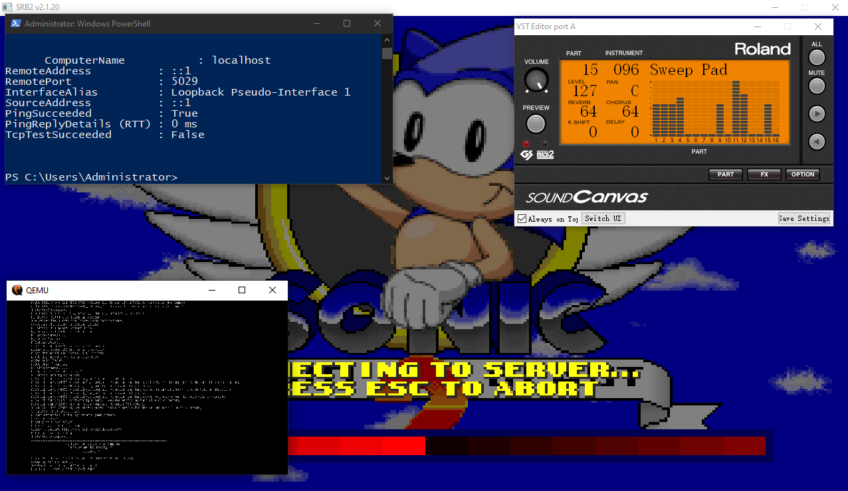Viewport: 848px width, 491px height.
Task: Click the RemotePort value 5029
Action: (x=185, y=82)
